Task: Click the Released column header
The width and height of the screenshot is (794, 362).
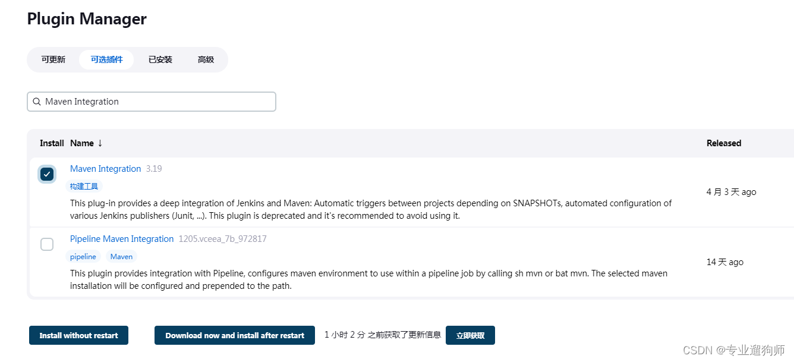Action: [724, 143]
